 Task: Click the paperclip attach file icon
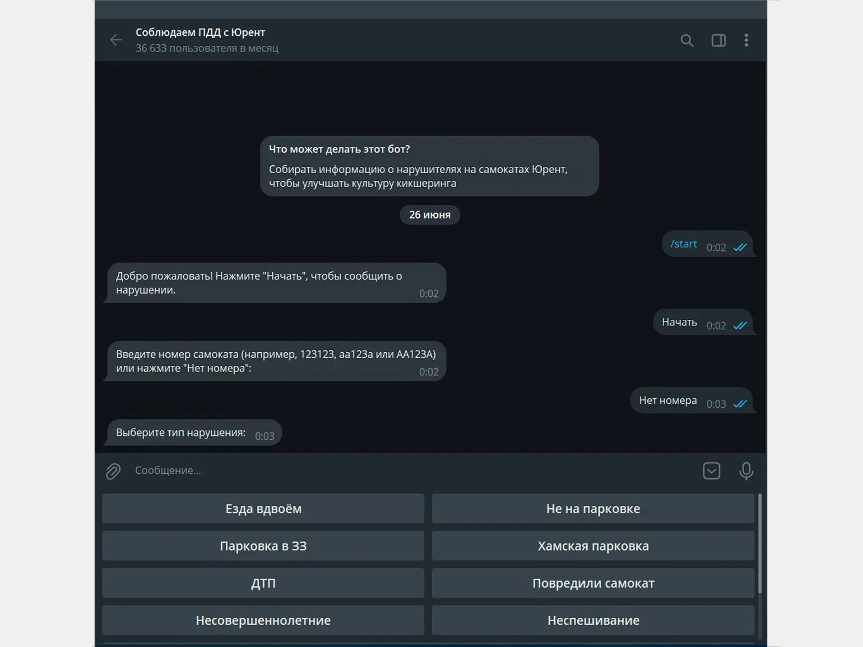(x=113, y=471)
